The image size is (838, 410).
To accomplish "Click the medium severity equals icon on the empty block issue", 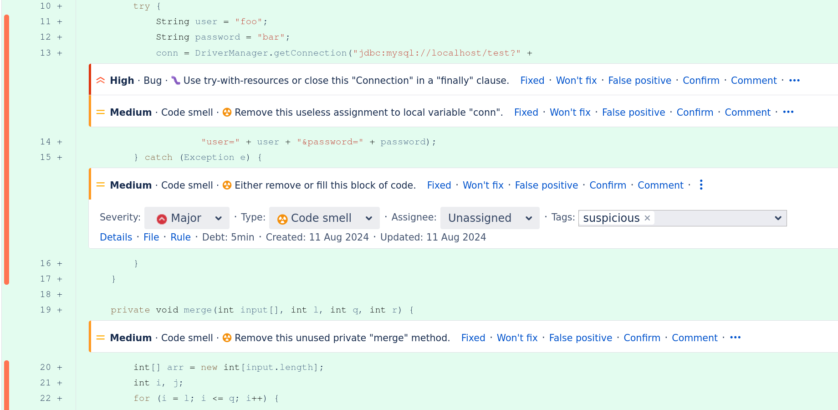I will click(x=101, y=185).
